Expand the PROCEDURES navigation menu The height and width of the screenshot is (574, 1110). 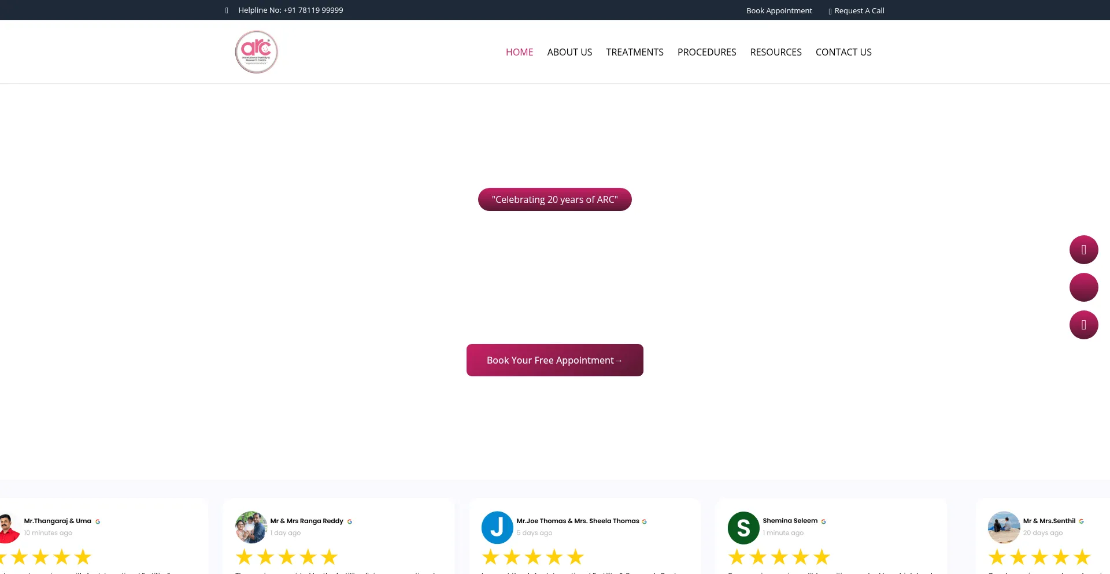pyautogui.click(x=706, y=51)
